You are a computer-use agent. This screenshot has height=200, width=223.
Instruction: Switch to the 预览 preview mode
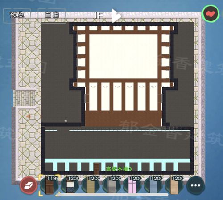click(17, 15)
